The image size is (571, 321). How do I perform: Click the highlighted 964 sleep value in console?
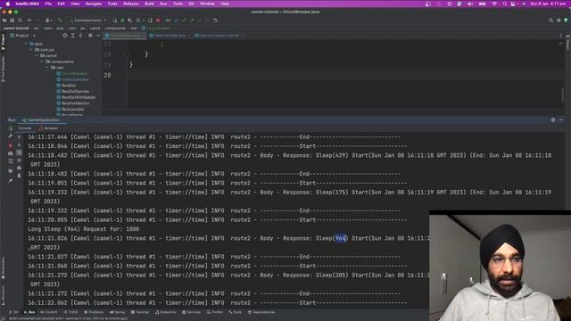pos(341,238)
